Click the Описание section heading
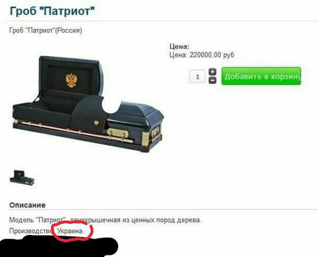318x257 pixels. [27, 205]
